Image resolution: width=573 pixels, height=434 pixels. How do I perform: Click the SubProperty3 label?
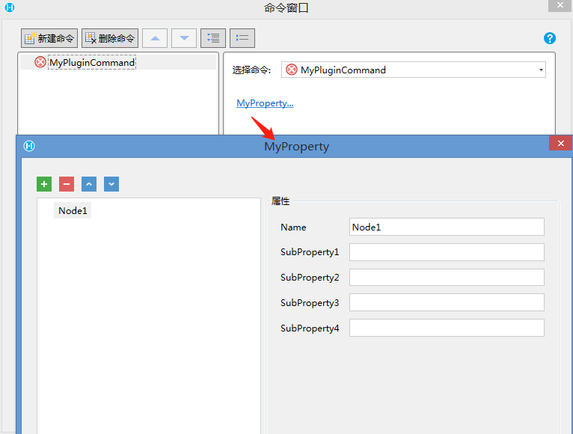pos(310,303)
